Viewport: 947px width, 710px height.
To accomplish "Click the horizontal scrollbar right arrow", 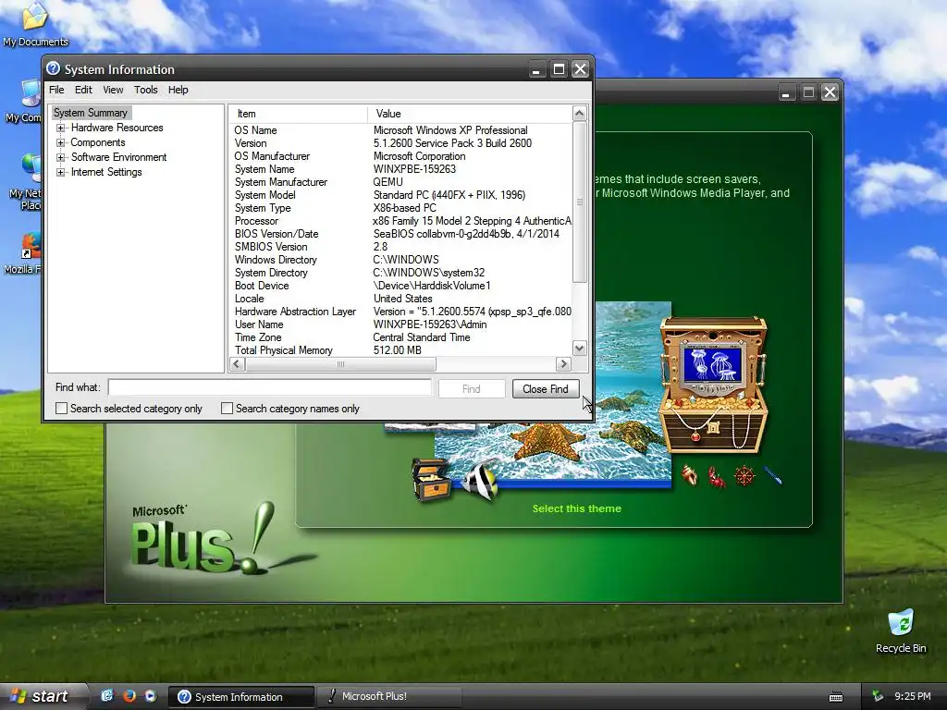I will click(563, 364).
